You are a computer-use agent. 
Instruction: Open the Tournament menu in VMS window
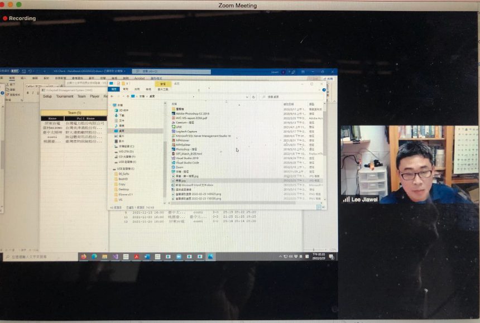pyautogui.click(x=65, y=97)
